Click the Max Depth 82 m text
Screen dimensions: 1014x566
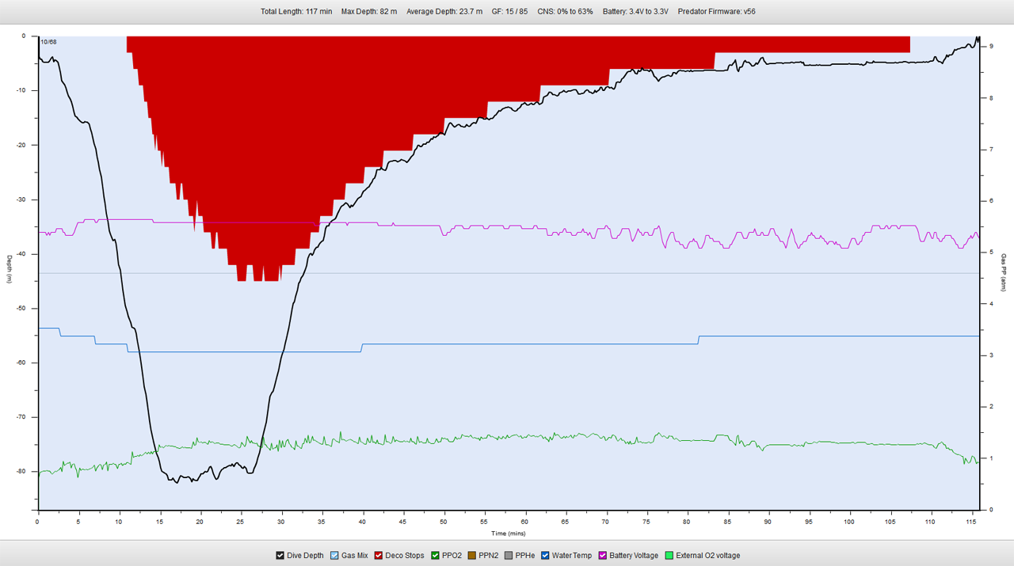pos(369,12)
